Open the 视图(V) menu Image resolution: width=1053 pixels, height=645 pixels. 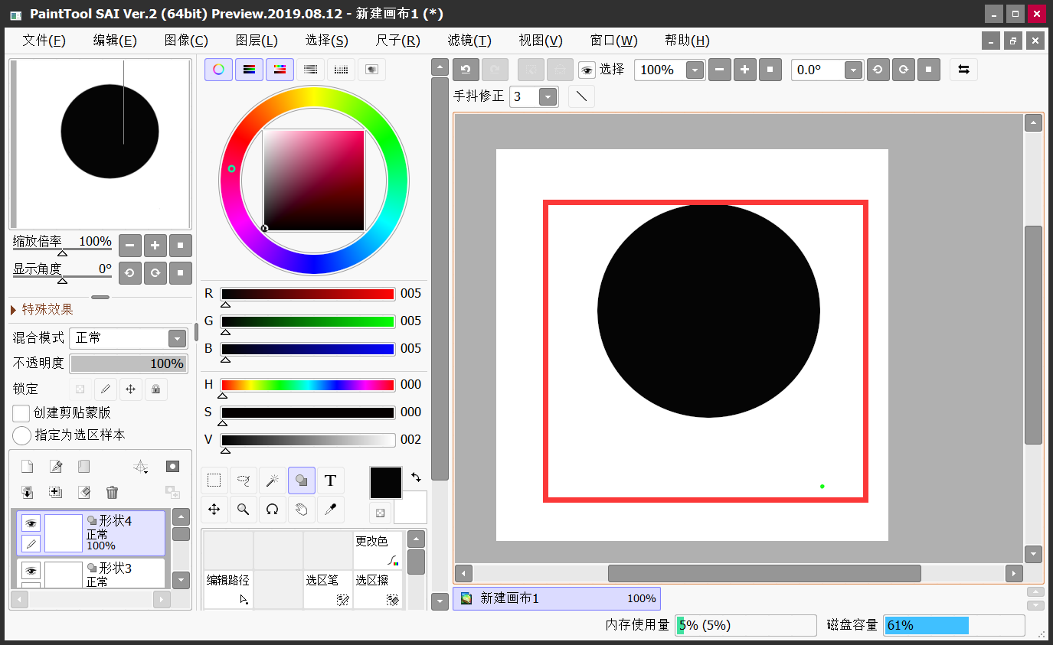tap(541, 41)
